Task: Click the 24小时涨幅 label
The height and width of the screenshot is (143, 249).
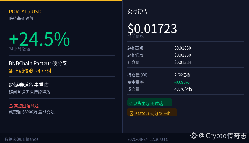Action: tap(19, 49)
